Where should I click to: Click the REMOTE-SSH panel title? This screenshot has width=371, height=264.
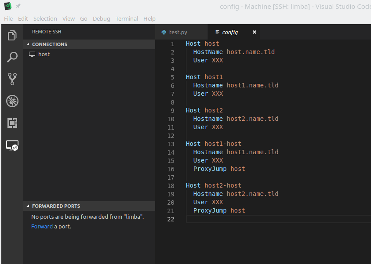point(47,32)
